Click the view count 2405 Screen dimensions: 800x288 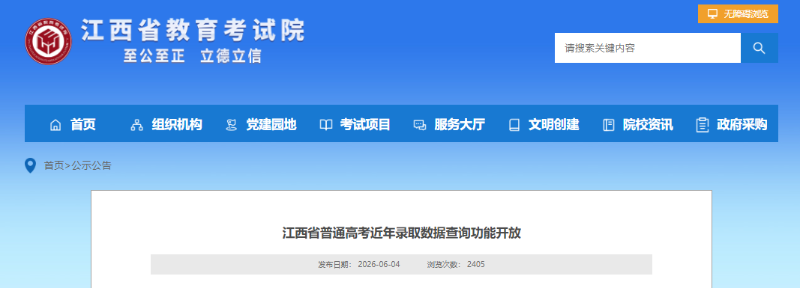click(x=476, y=265)
